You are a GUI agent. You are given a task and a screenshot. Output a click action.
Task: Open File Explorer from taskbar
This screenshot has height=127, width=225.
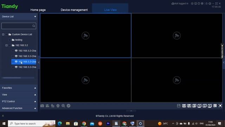point(68,123)
